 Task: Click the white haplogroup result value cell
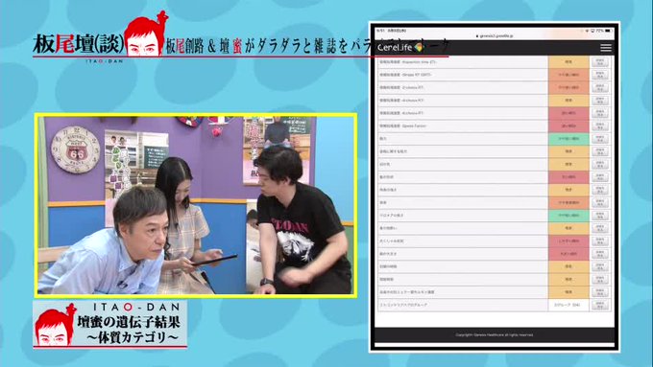[568, 305]
